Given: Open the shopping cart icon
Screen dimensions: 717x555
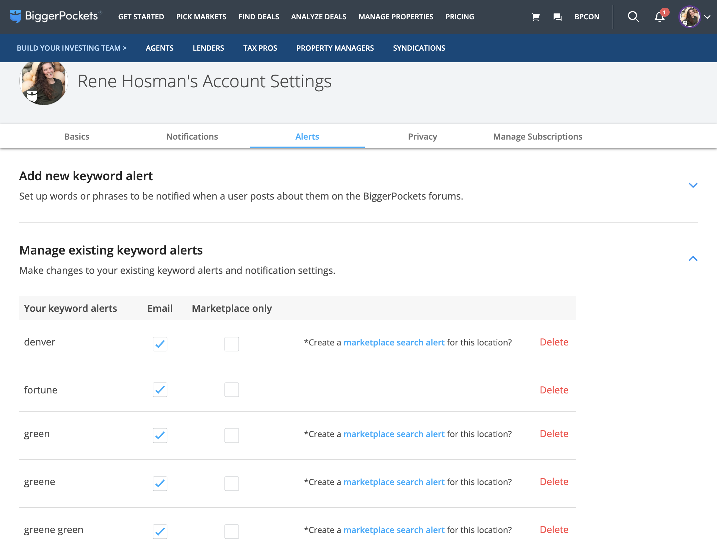Looking at the screenshot, I should pos(536,17).
